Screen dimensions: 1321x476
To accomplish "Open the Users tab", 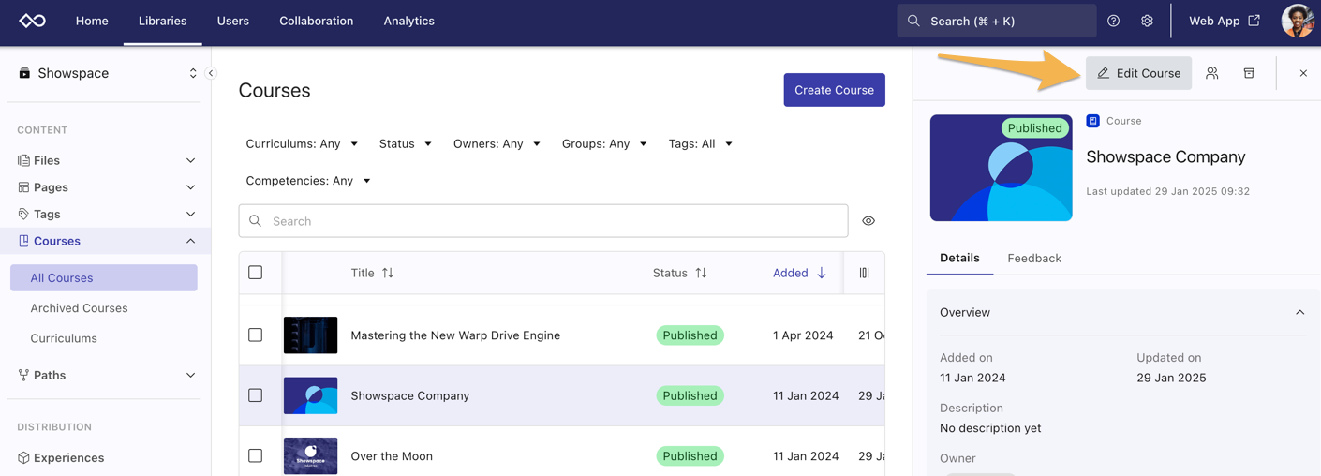I will click(x=233, y=21).
